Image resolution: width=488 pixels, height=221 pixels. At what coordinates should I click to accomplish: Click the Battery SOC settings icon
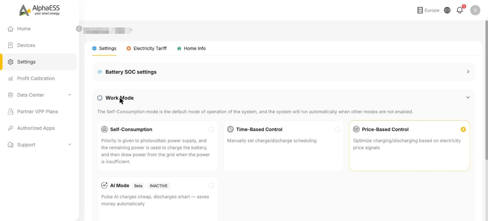click(100, 72)
